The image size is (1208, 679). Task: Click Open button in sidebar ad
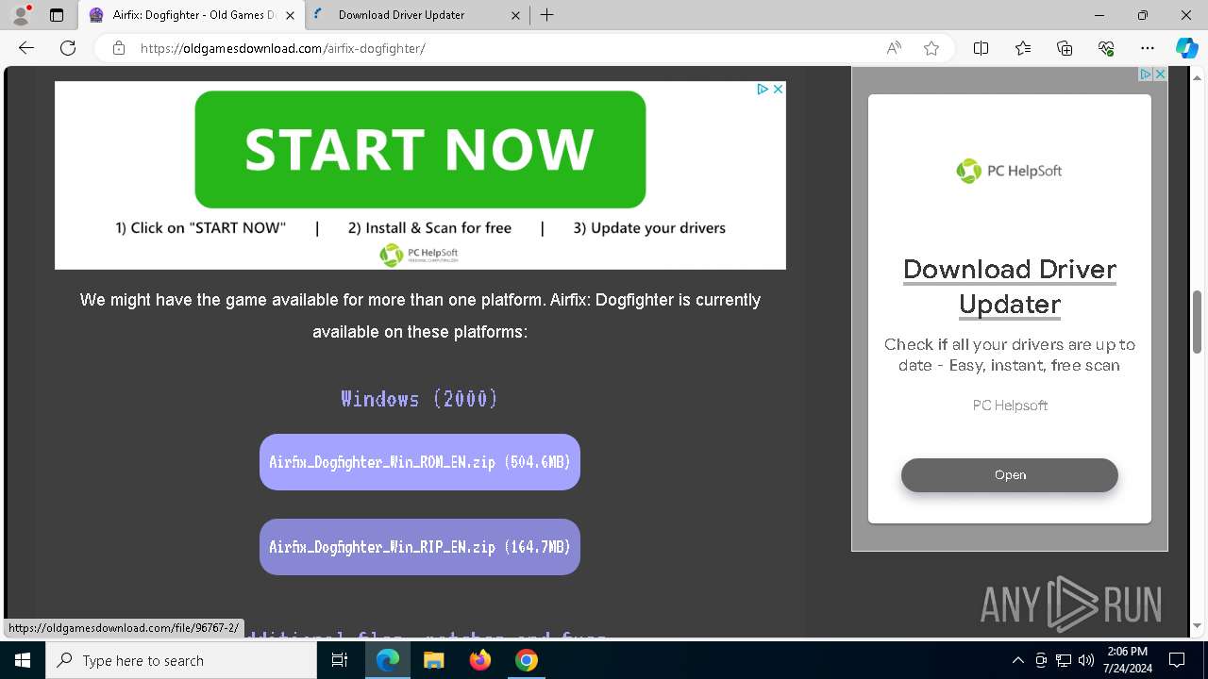point(1010,475)
